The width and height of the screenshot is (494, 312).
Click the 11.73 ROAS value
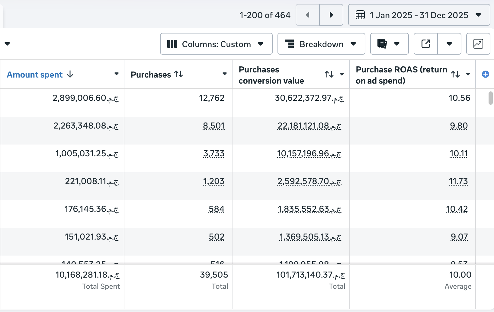click(458, 181)
